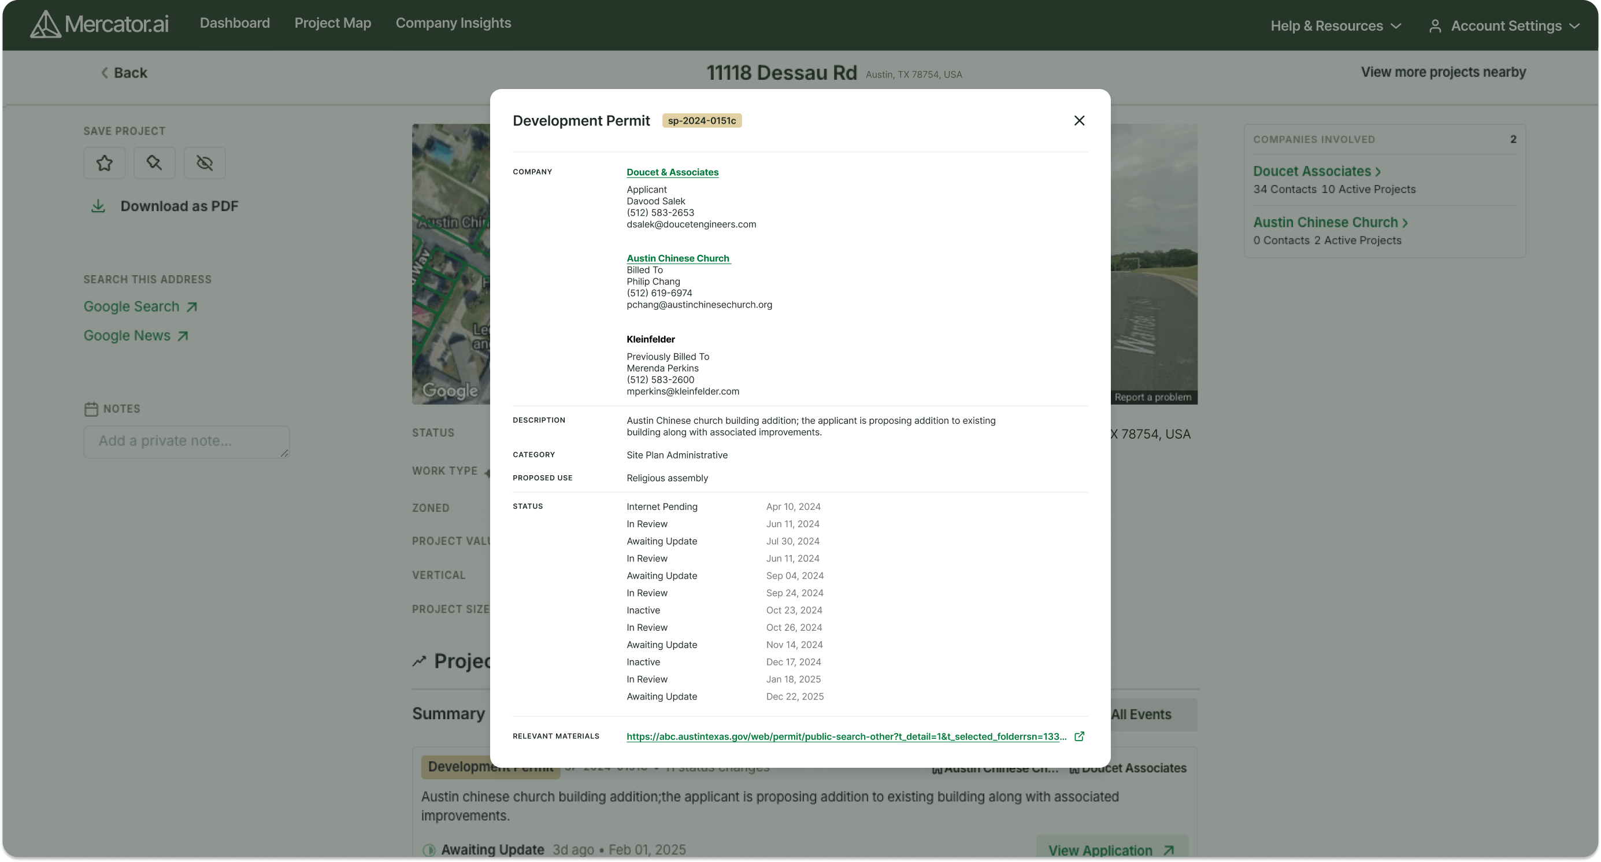1601x862 pixels.
Task: Click in the private note field
Action: coord(186,441)
